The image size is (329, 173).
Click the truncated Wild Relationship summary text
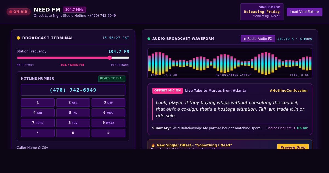(218, 128)
